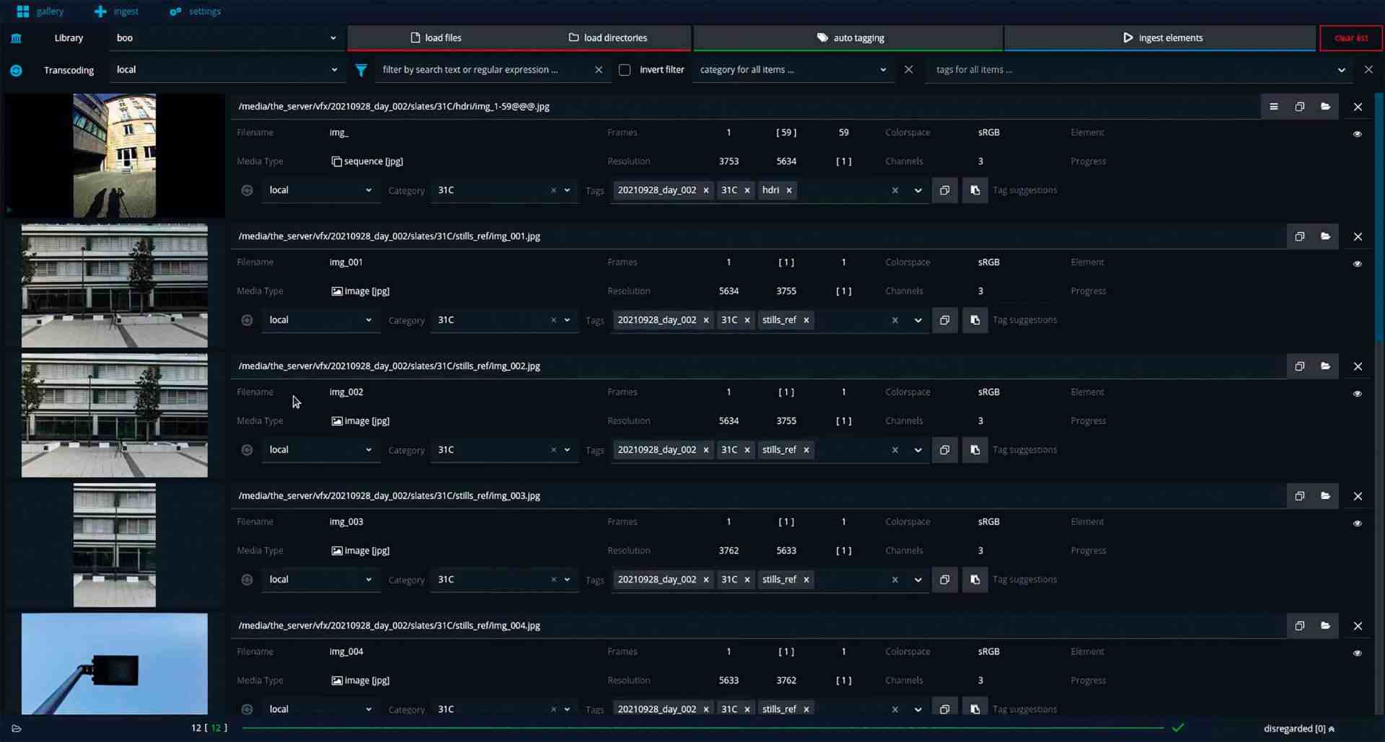
Task: Click the sequence media type icon for img_1-59
Action: tap(335, 161)
